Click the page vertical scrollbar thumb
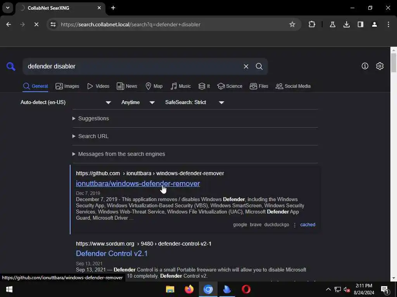 pos(394,62)
